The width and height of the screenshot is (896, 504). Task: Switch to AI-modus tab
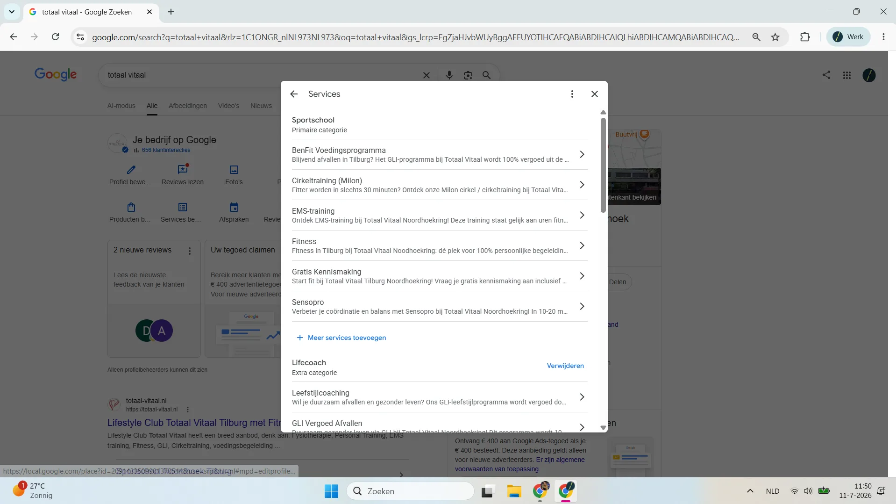[121, 106]
